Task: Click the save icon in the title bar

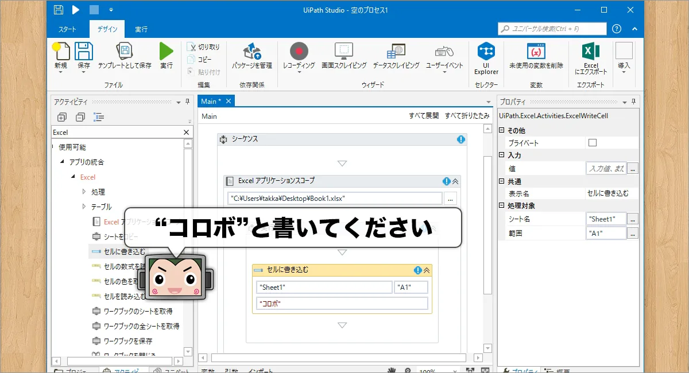Action: coord(58,10)
